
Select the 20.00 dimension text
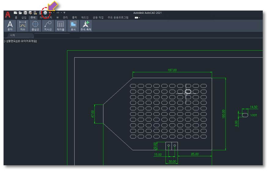click(155, 146)
